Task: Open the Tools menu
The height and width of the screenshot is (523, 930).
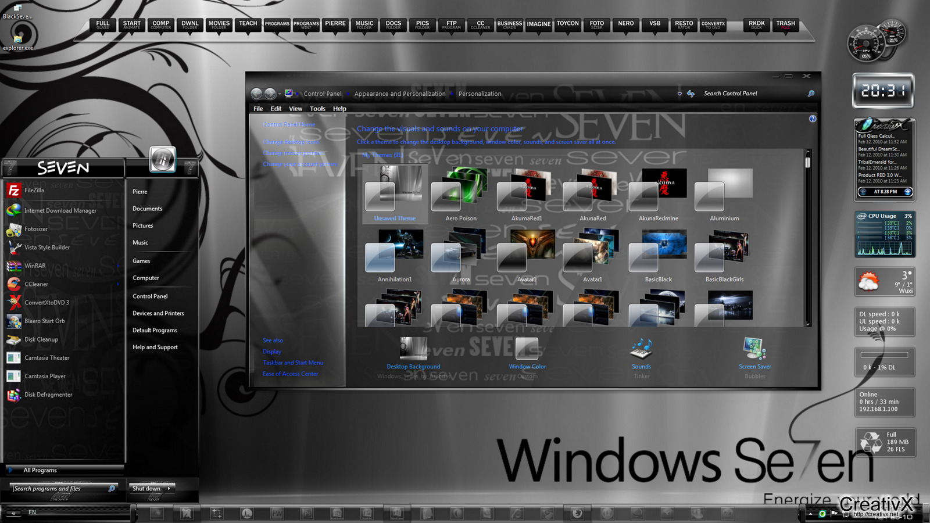Action: pos(317,109)
